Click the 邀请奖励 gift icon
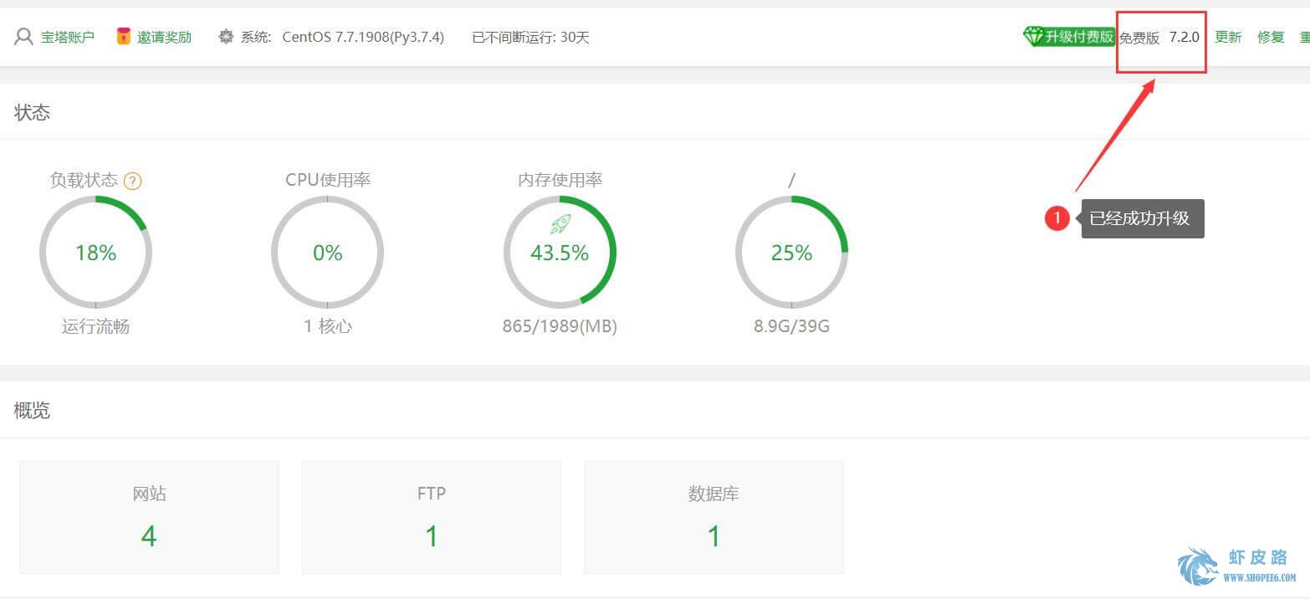 pyautogui.click(x=124, y=37)
